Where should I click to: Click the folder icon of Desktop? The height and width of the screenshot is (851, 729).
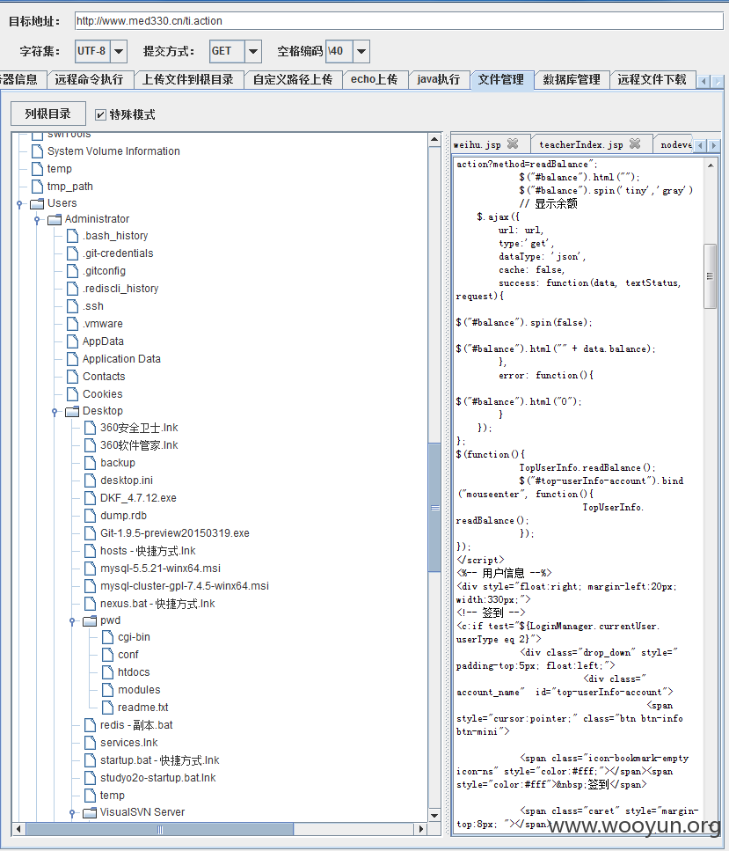(x=72, y=411)
